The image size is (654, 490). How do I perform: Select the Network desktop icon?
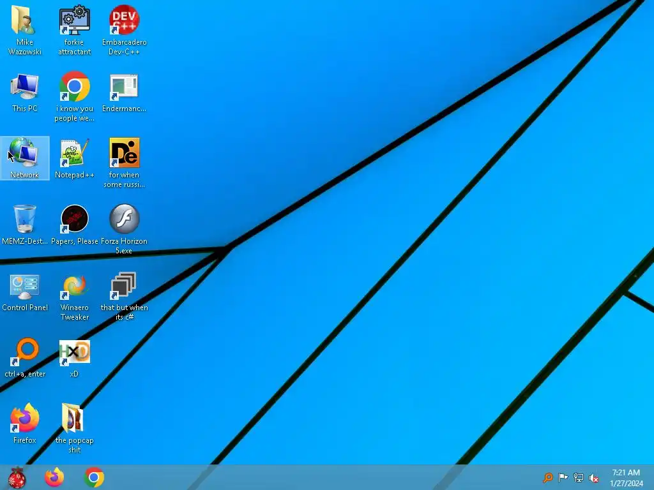pos(25,158)
